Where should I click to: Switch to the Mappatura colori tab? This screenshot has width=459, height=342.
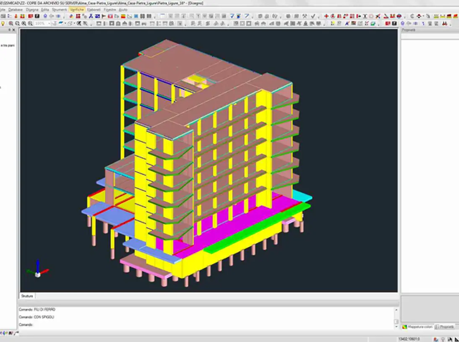click(417, 326)
